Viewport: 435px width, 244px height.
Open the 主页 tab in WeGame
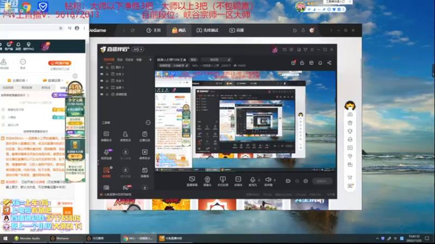(154, 30)
